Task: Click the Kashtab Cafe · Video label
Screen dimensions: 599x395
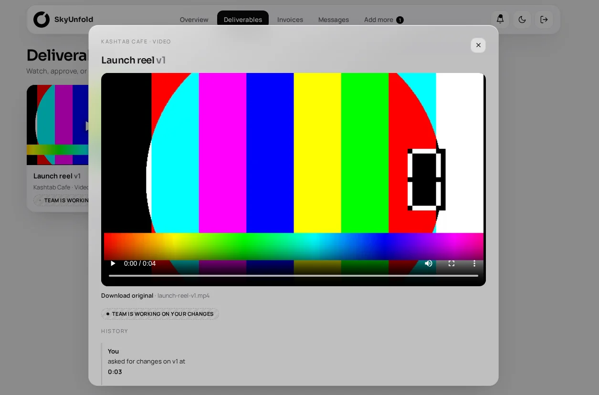Action: [x=136, y=42]
